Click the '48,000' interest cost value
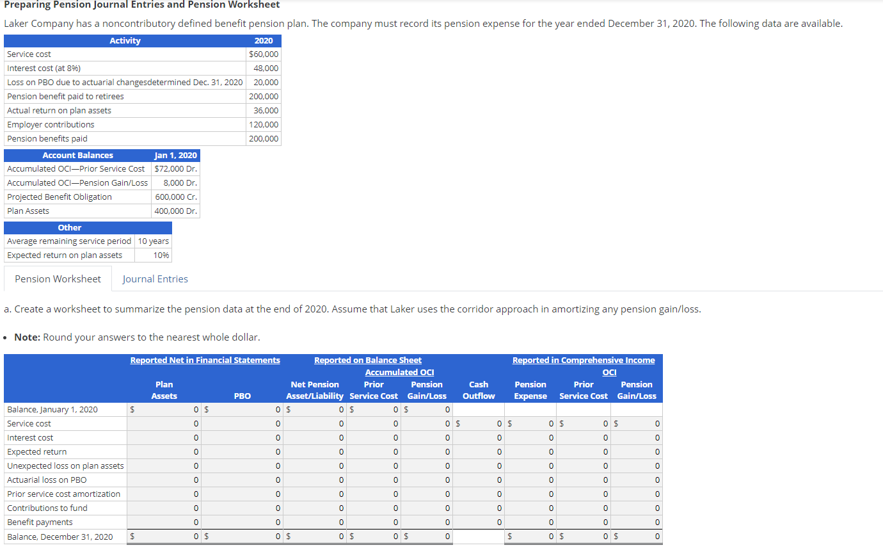The width and height of the screenshot is (883, 550). pos(266,69)
